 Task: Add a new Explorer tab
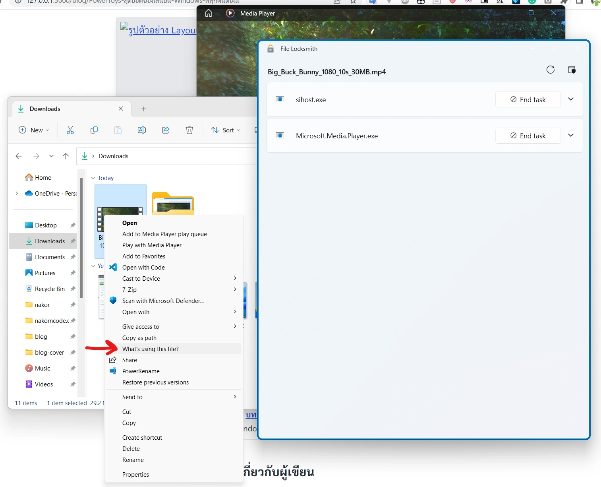[144, 109]
